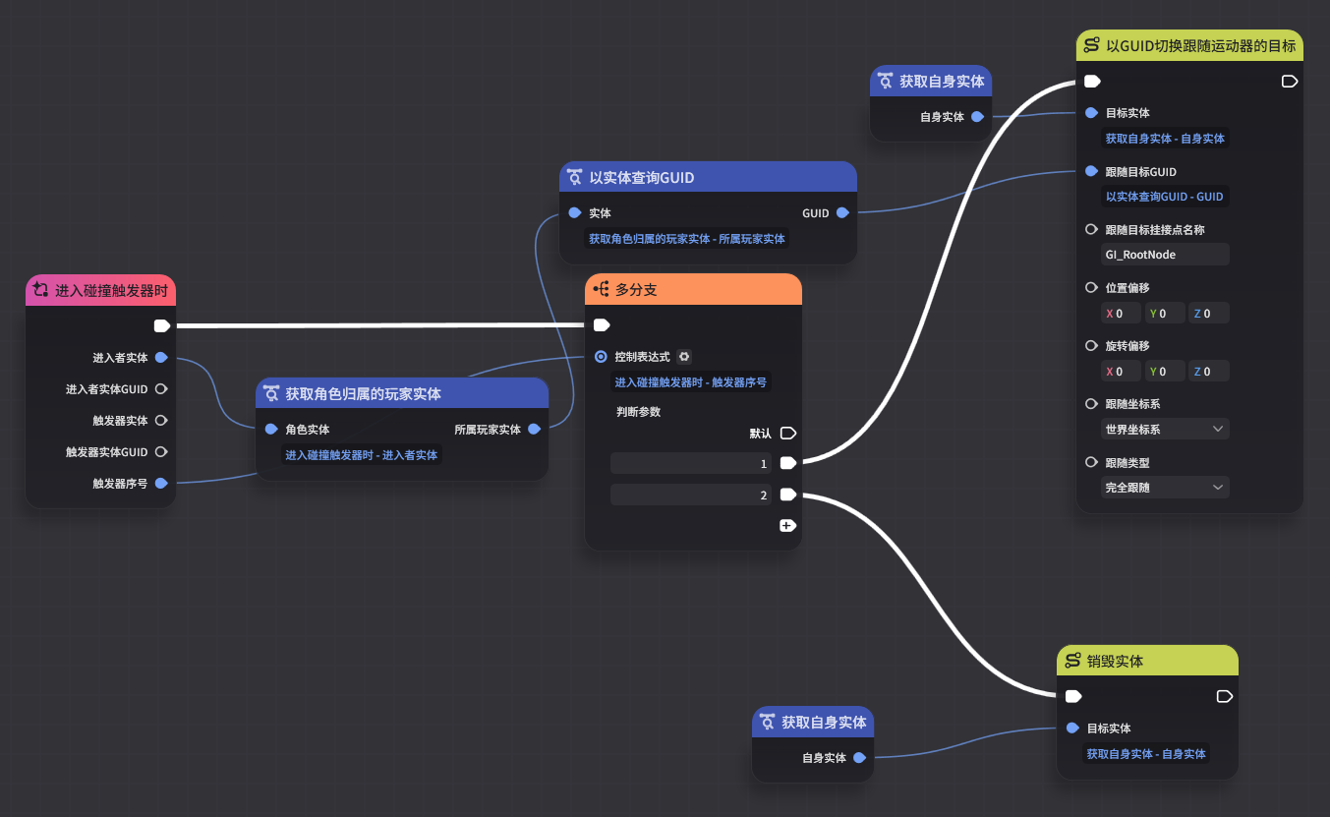Image resolution: width=1330 pixels, height=817 pixels.
Task: Click the branch value field containing 2
Action: click(691, 495)
